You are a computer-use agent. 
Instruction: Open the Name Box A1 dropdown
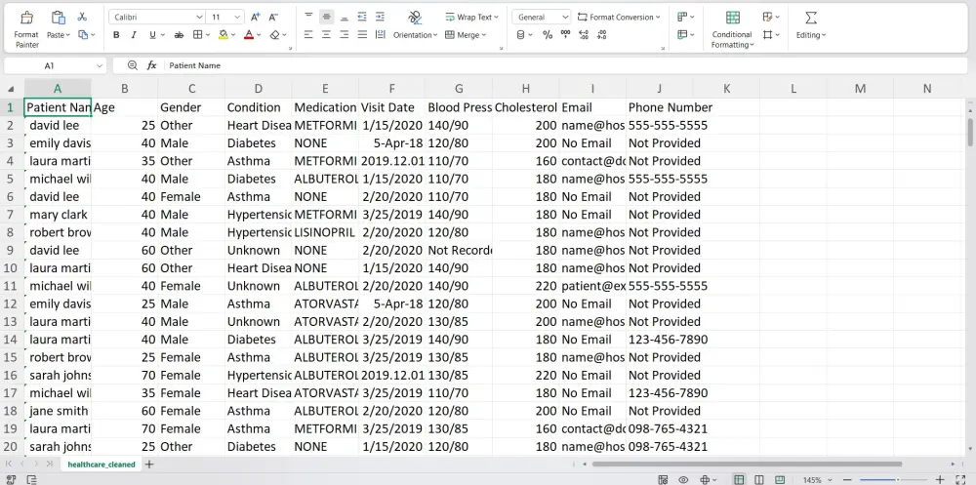pos(100,65)
